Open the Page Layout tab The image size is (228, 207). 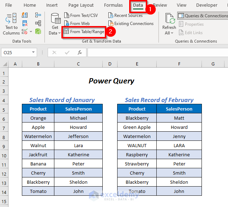tap(81, 5)
